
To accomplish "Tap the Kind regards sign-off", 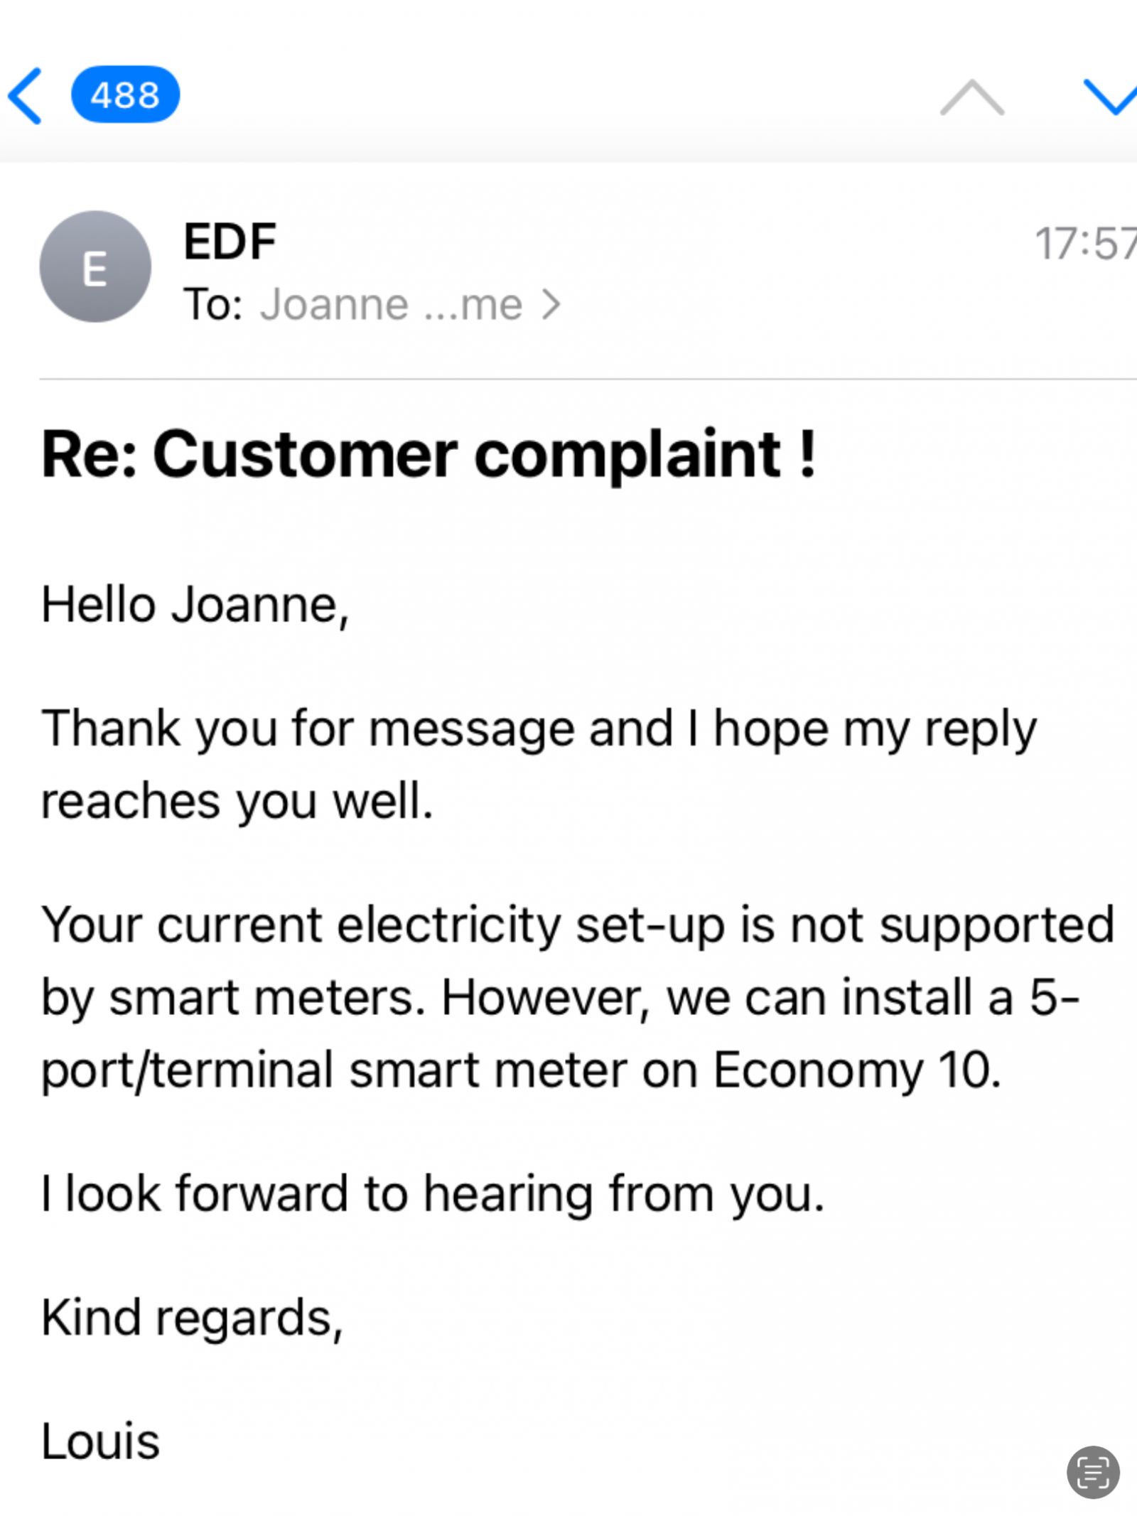I will click(193, 1317).
